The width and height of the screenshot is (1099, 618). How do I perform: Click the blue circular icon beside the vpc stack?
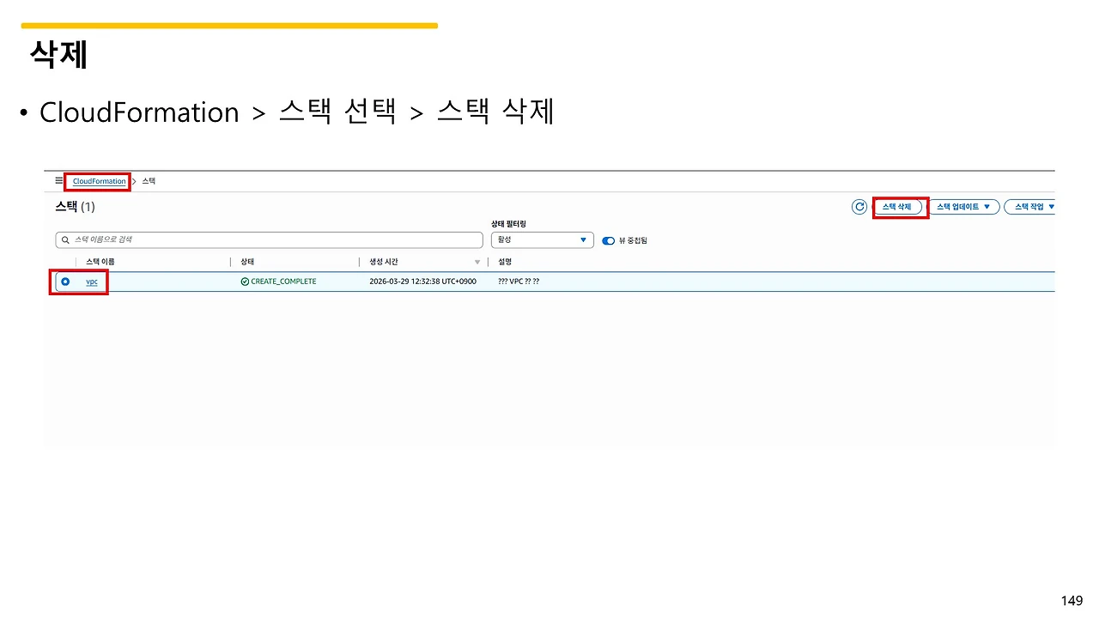(x=64, y=281)
